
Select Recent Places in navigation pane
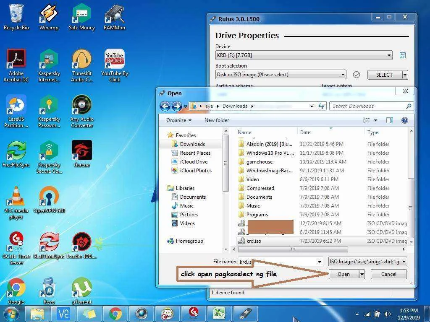tap(195, 153)
